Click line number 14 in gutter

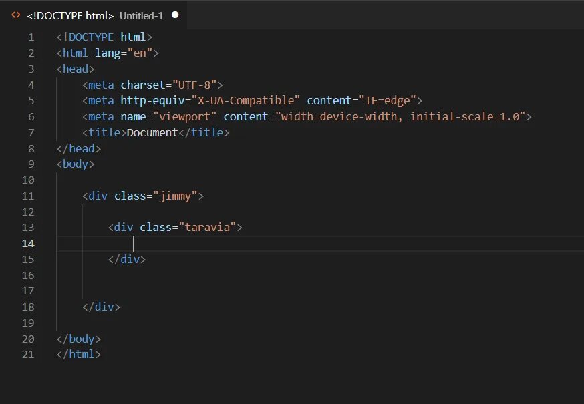pyautogui.click(x=28, y=244)
